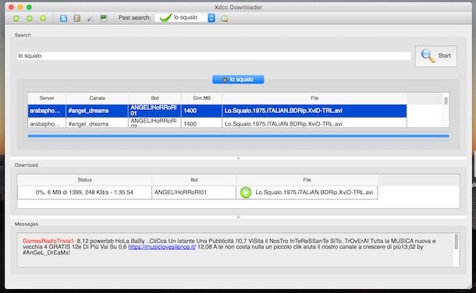
Task: Click the green monitor toolbar icon
Action: tap(104, 18)
